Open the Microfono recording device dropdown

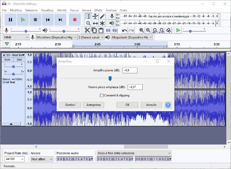56,37
